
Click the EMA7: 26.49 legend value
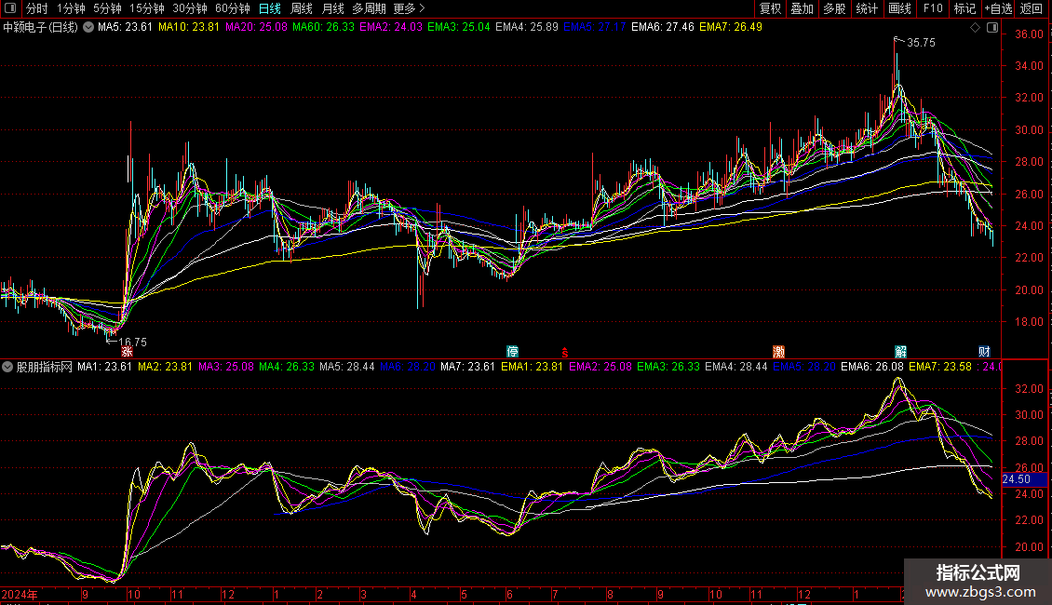[731, 28]
